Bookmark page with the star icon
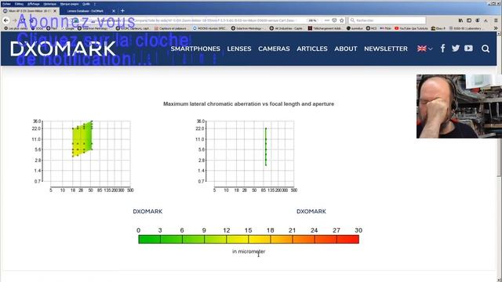 coord(342,20)
